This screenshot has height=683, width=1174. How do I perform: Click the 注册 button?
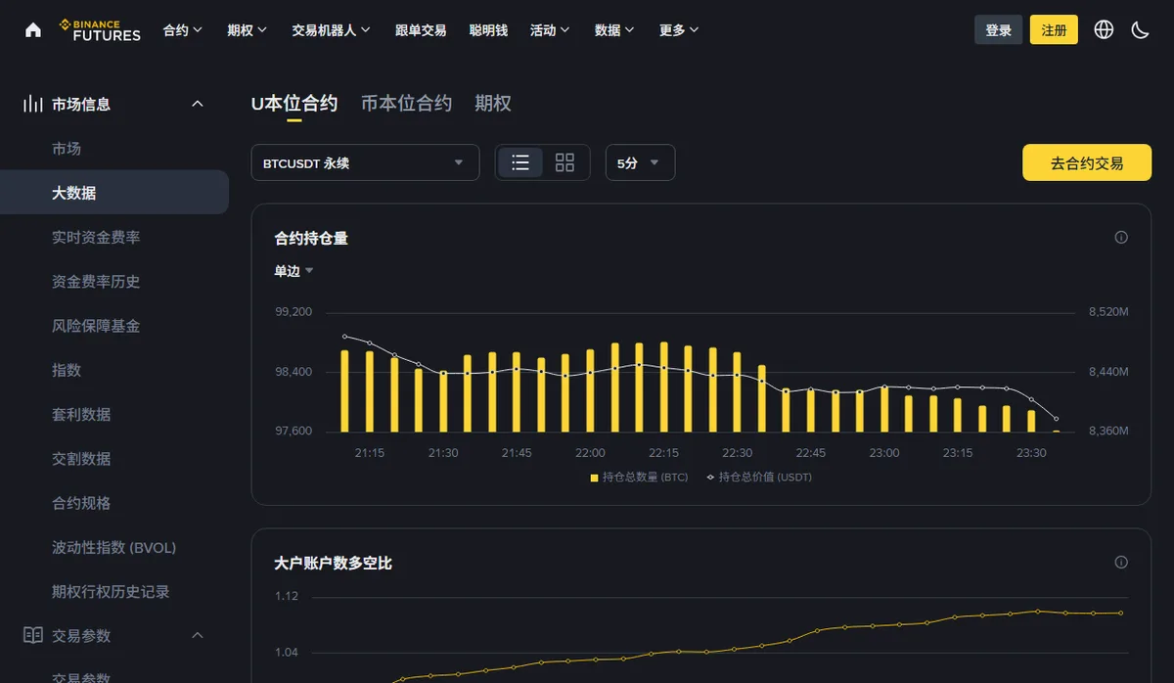click(x=1054, y=29)
